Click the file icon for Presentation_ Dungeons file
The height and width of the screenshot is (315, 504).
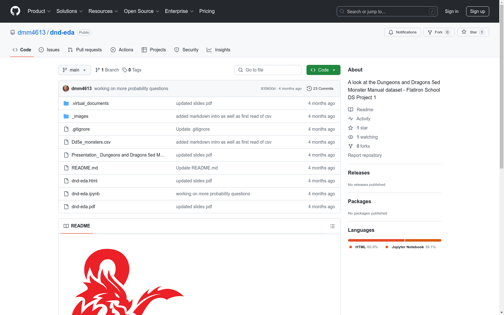point(66,155)
